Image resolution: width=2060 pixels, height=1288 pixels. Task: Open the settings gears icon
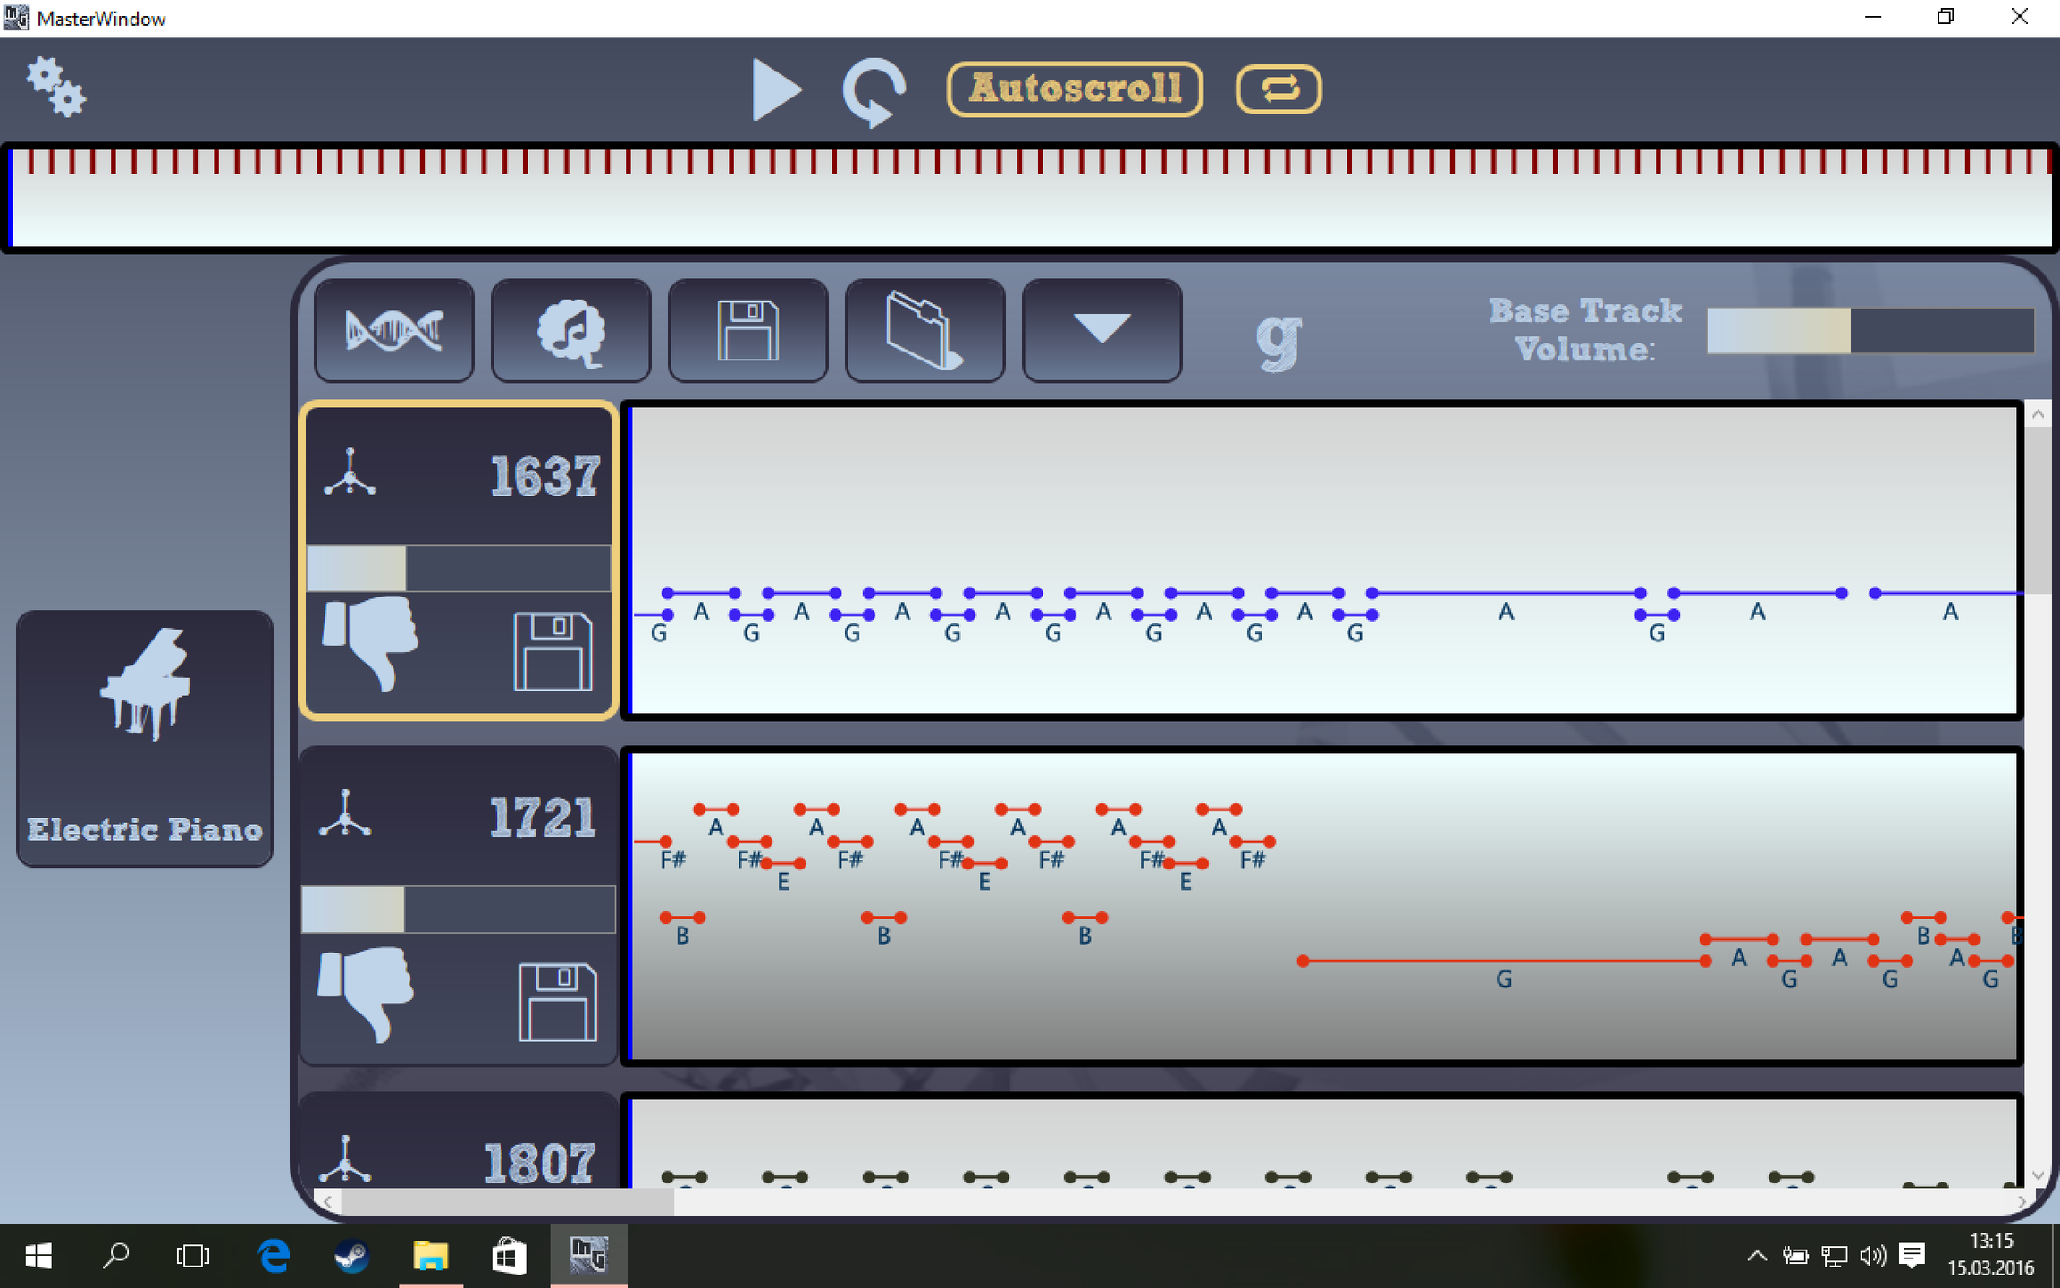click(x=55, y=87)
